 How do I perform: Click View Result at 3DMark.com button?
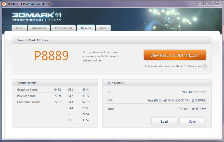click(x=175, y=55)
